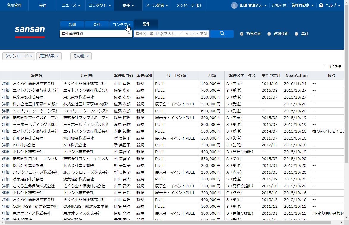
Task: Select the 詳細検索 radio button
Action: 269,34
